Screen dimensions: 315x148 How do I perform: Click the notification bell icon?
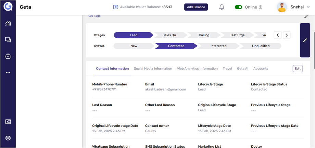coord(222,7)
